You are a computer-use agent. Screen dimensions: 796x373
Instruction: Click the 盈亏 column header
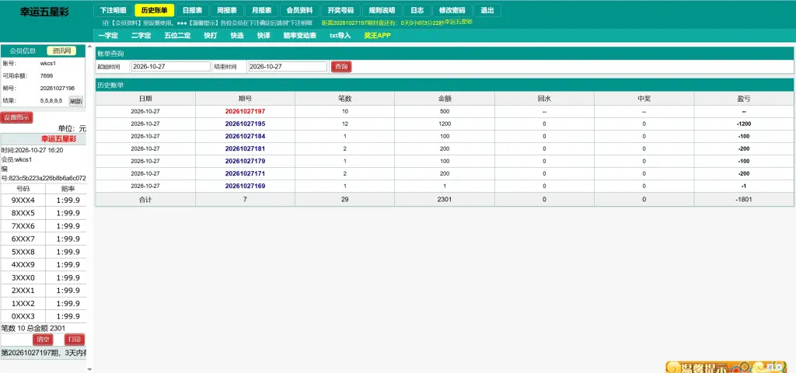click(x=744, y=99)
